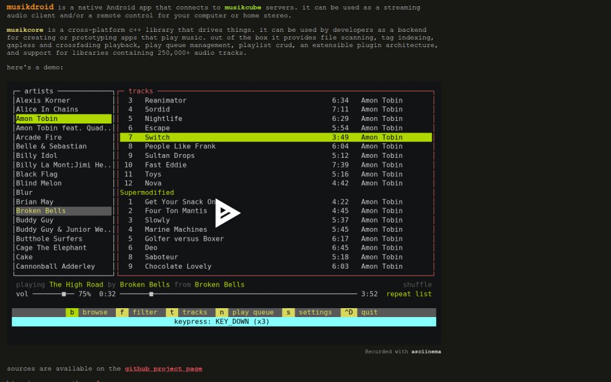Click the green musikcube name in description
This screenshot has width=611, height=382.
pos(242,8)
